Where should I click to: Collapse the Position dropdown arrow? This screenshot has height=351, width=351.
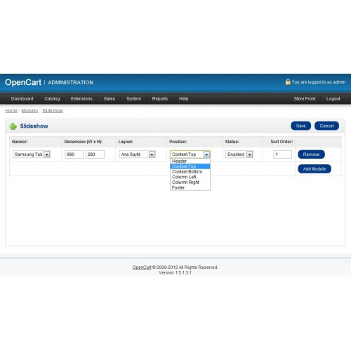(x=206, y=154)
